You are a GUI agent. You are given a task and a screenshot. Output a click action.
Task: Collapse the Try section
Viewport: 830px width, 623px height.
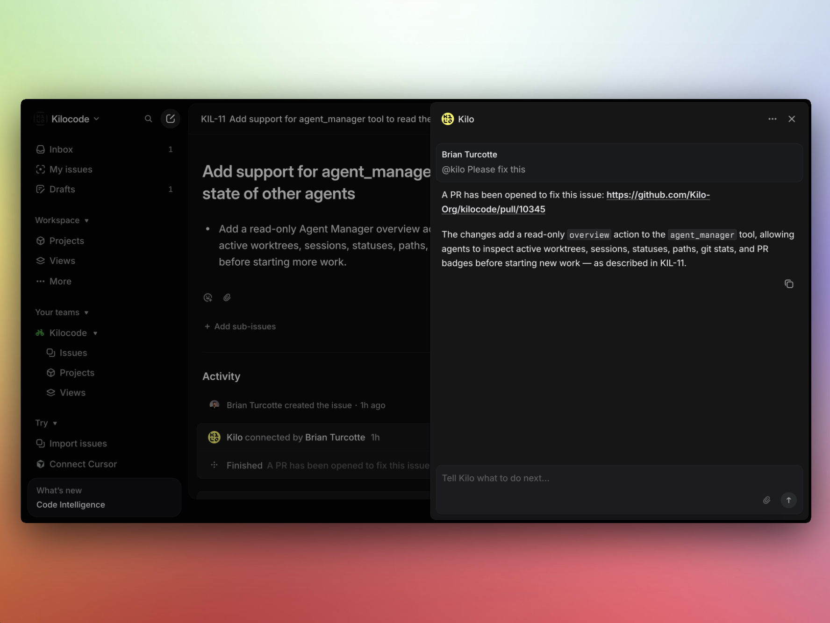tap(46, 423)
